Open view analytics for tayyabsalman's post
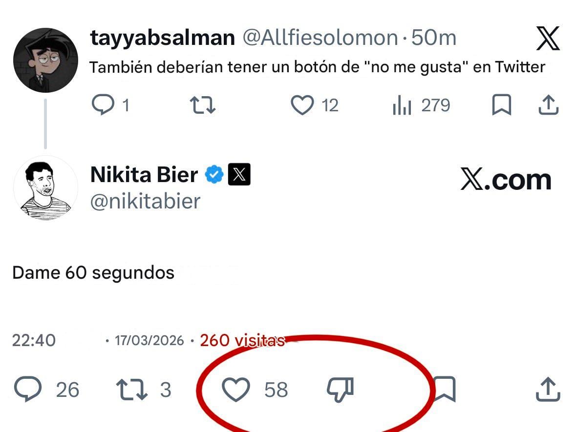576x432 pixels. pos(402,104)
